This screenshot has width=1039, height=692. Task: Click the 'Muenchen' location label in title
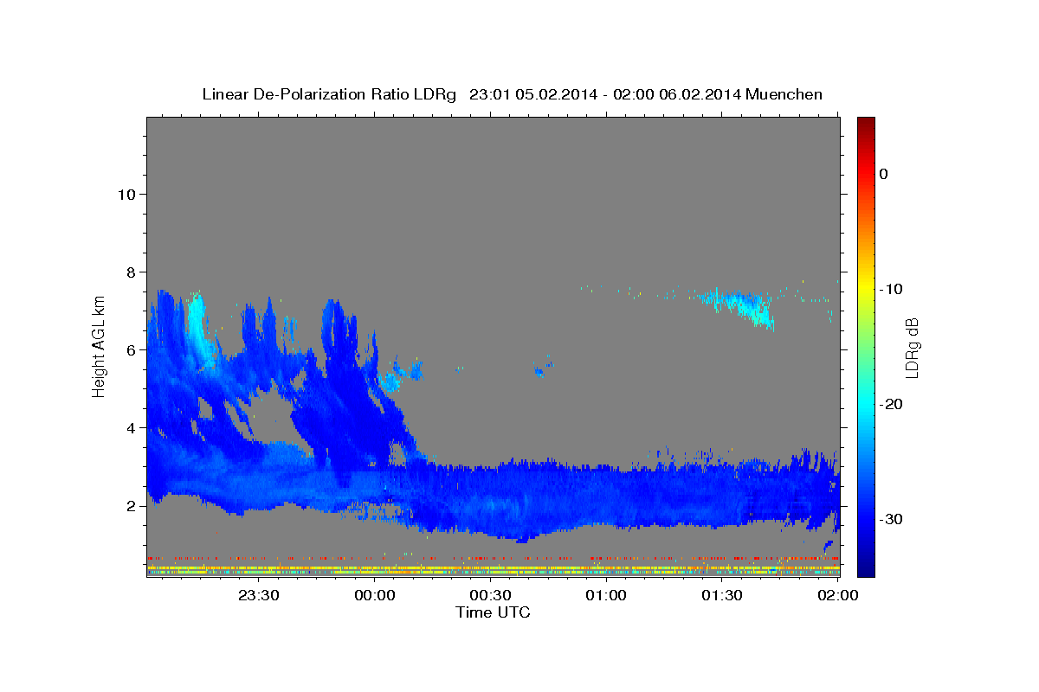(785, 94)
